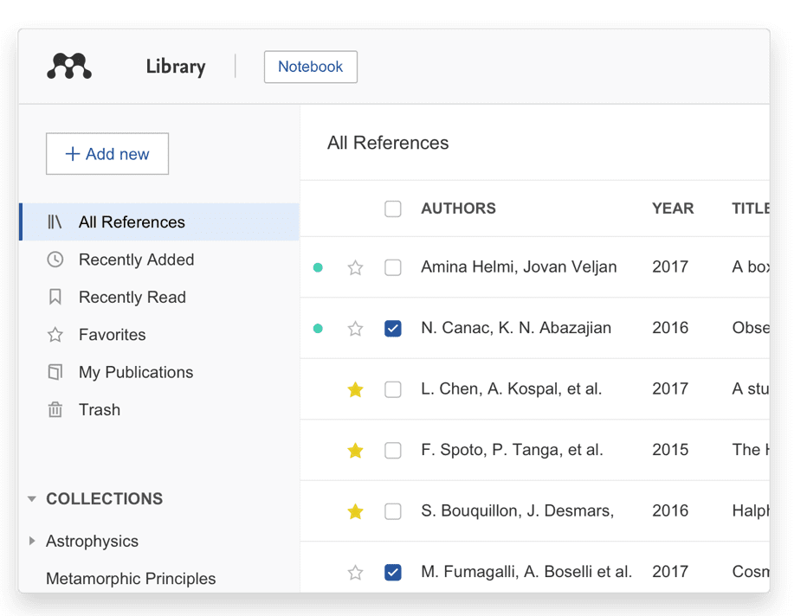Unfavorite the S. Bouquillon reference star
Viewport: 807px width, 616px height.
(355, 511)
